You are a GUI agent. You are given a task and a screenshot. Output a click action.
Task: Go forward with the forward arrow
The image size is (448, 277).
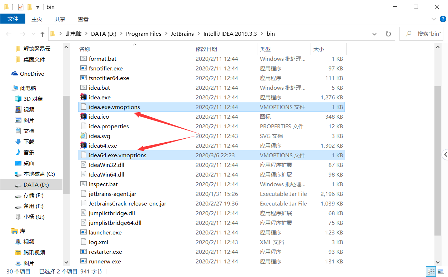pos(22,34)
